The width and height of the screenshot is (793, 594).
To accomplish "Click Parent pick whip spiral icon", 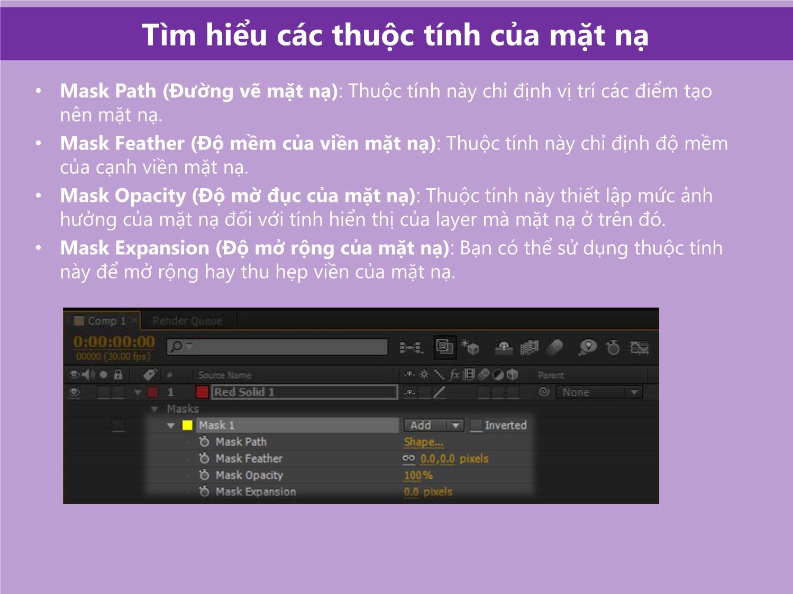I will click(x=544, y=392).
